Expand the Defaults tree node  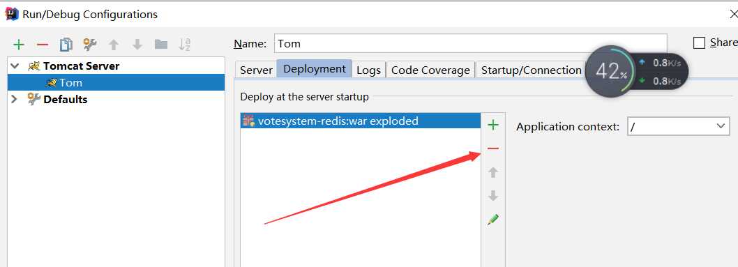[14, 99]
